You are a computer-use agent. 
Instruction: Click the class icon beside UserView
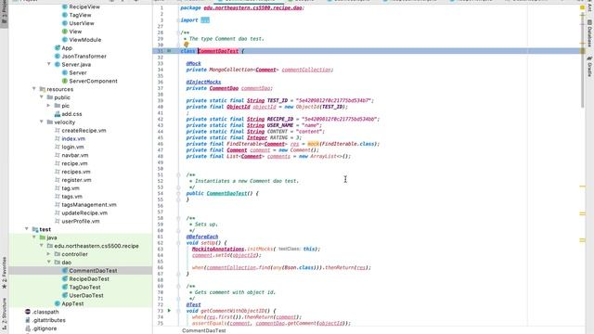pyautogui.click(x=65, y=23)
